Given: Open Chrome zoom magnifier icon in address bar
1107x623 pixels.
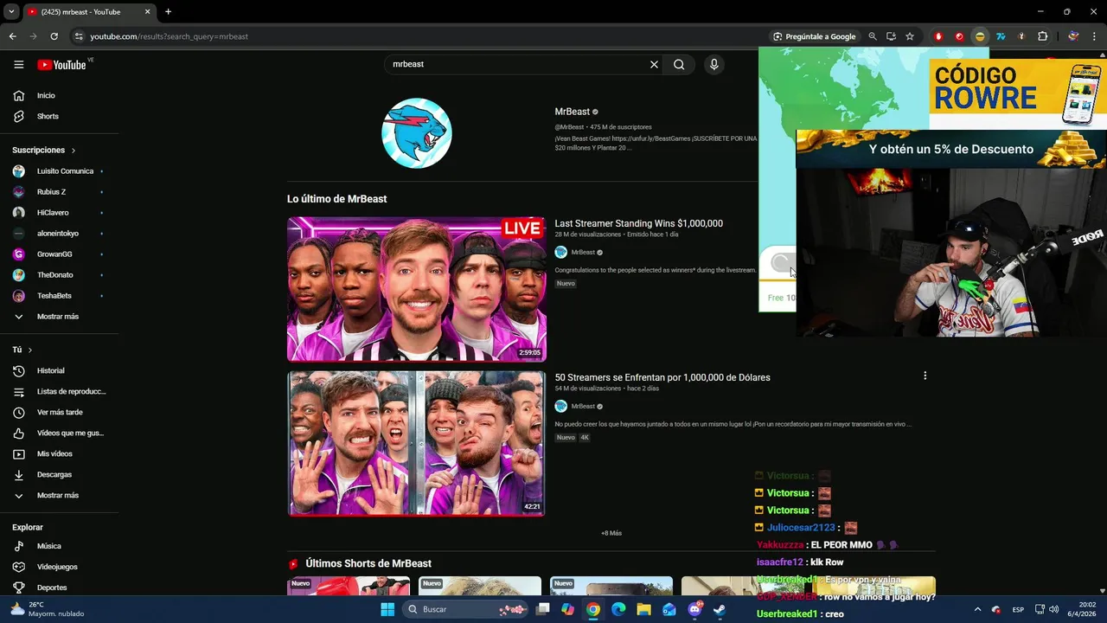Looking at the screenshot, I should point(872,36).
